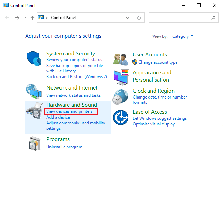The image size is (223, 205).
Task: Open View network status and tasks
Action: [74, 95]
